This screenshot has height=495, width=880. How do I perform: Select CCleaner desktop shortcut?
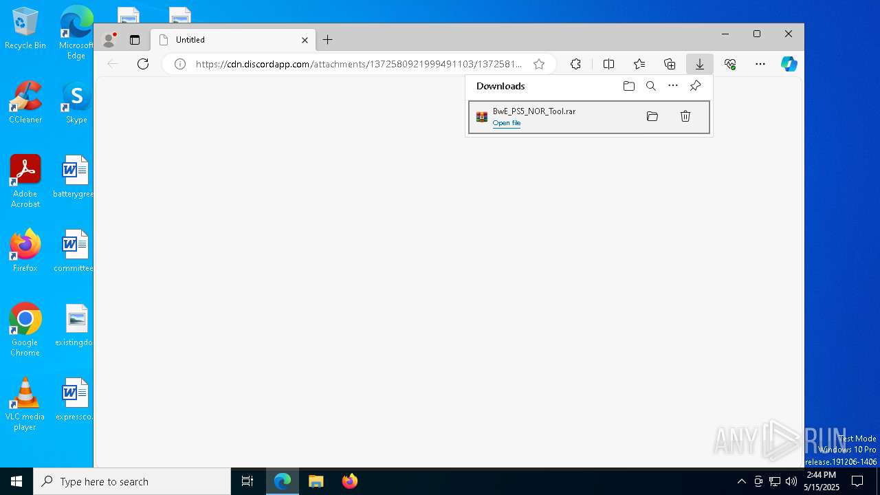coord(25,102)
